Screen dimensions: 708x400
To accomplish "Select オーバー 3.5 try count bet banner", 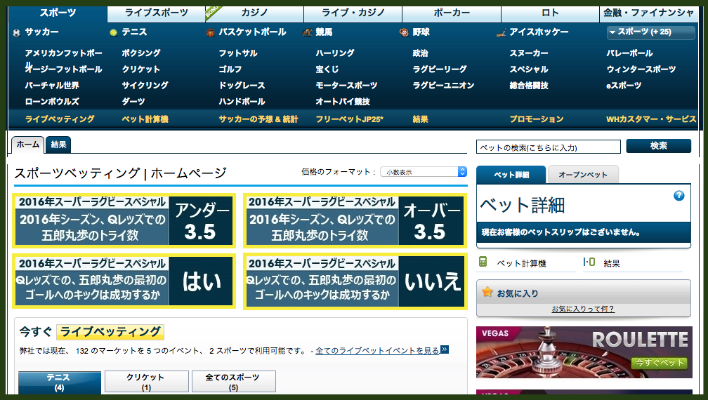I will [355, 220].
